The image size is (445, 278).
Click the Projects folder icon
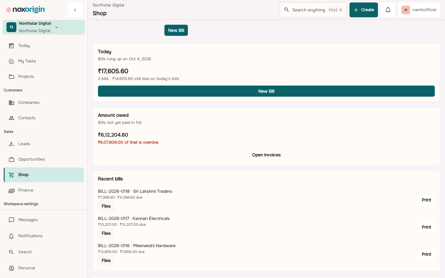(11, 77)
